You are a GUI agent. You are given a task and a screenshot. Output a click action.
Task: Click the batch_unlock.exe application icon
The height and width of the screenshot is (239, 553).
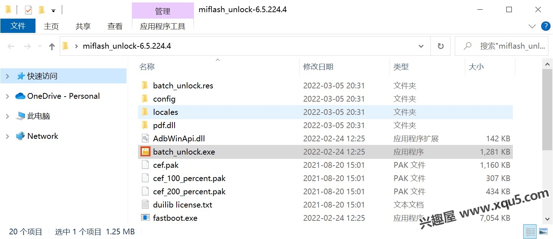(x=145, y=152)
